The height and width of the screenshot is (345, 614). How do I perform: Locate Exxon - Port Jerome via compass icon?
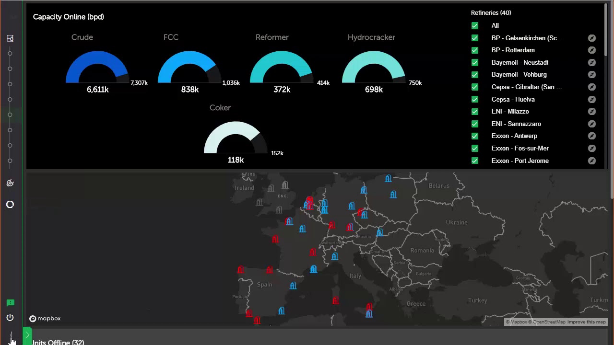pyautogui.click(x=592, y=161)
